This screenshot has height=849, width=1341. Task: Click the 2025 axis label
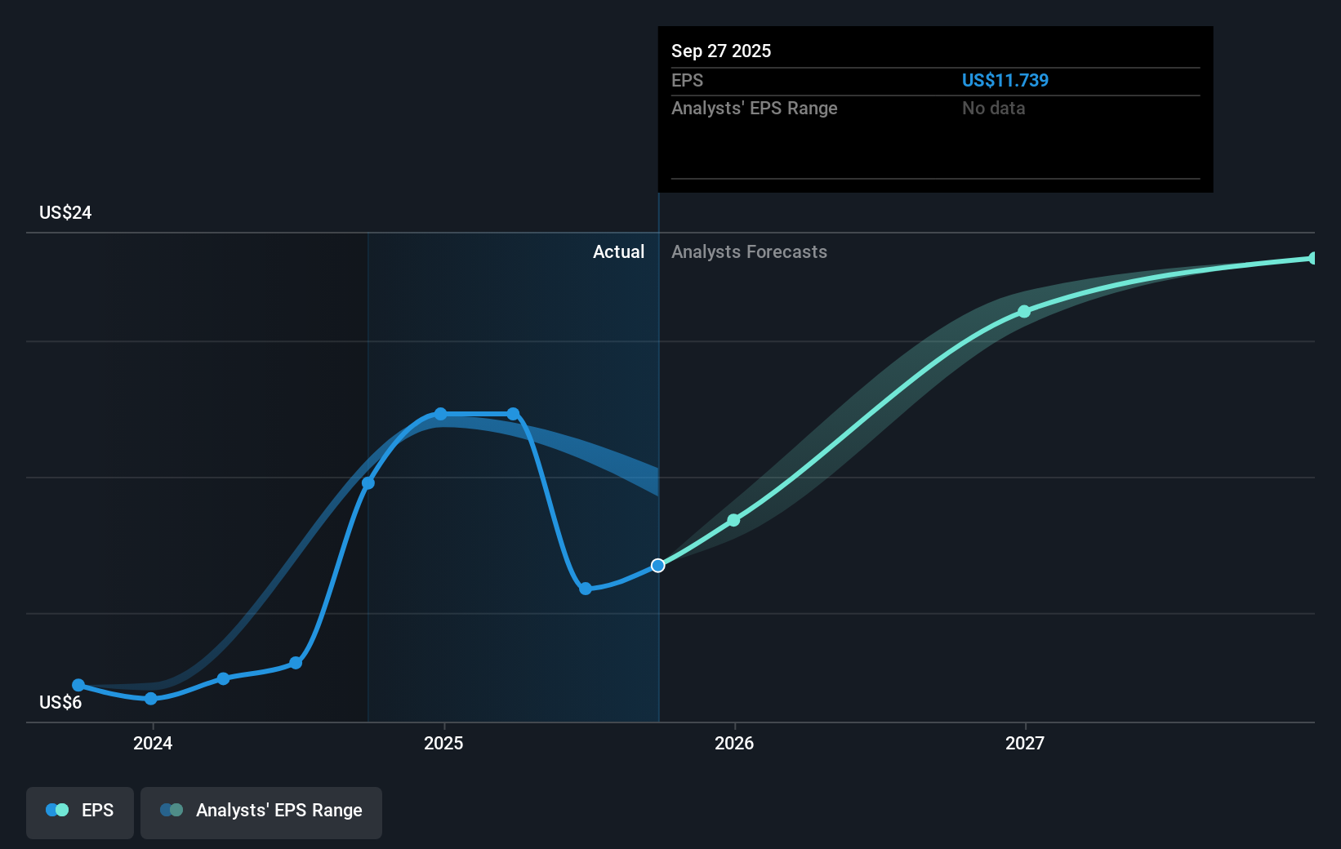click(443, 743)
